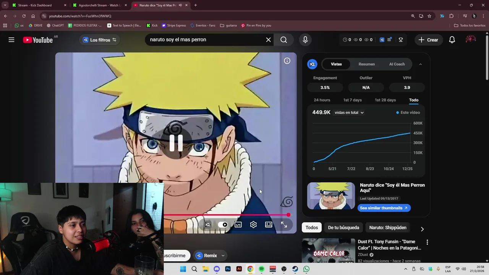Open Todos los favoritos folder

point(470,26)
